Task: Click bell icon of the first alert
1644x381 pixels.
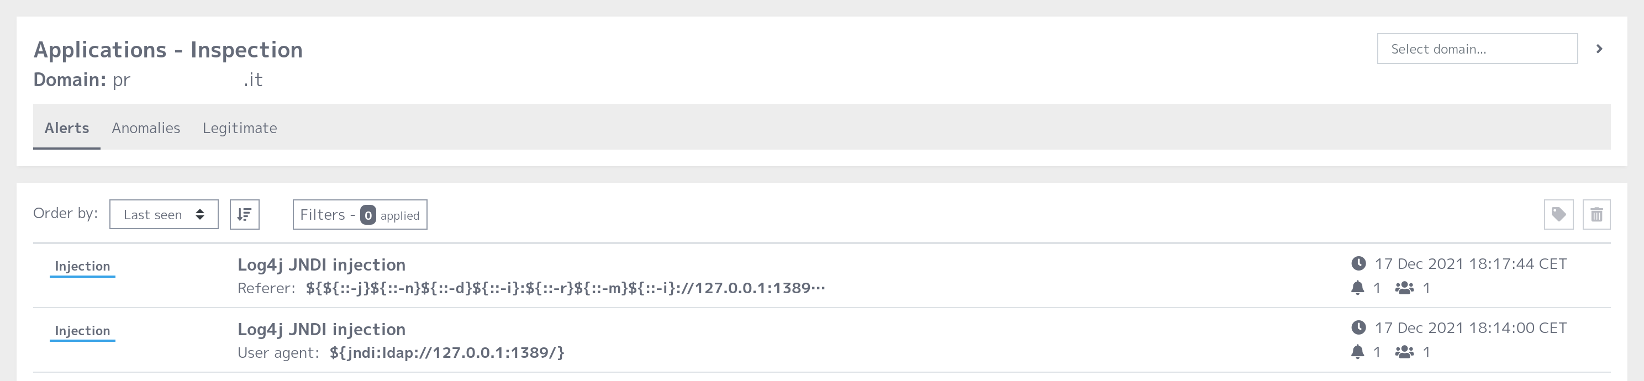Action: coord(1357,288)
